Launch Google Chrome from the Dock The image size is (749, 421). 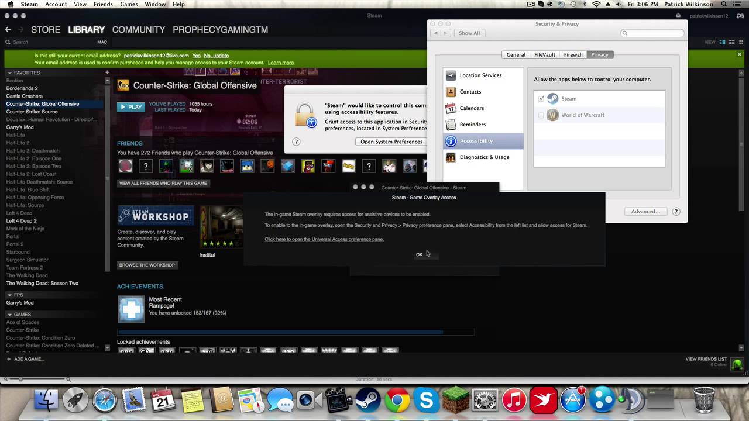[397, 401]
